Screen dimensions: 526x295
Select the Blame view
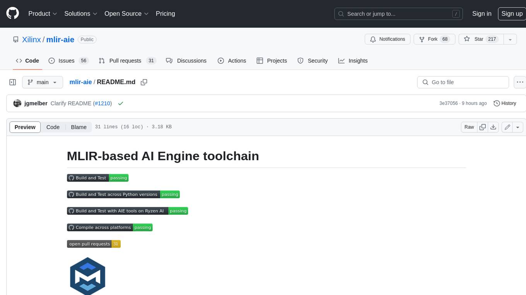(x=79, y=127)
